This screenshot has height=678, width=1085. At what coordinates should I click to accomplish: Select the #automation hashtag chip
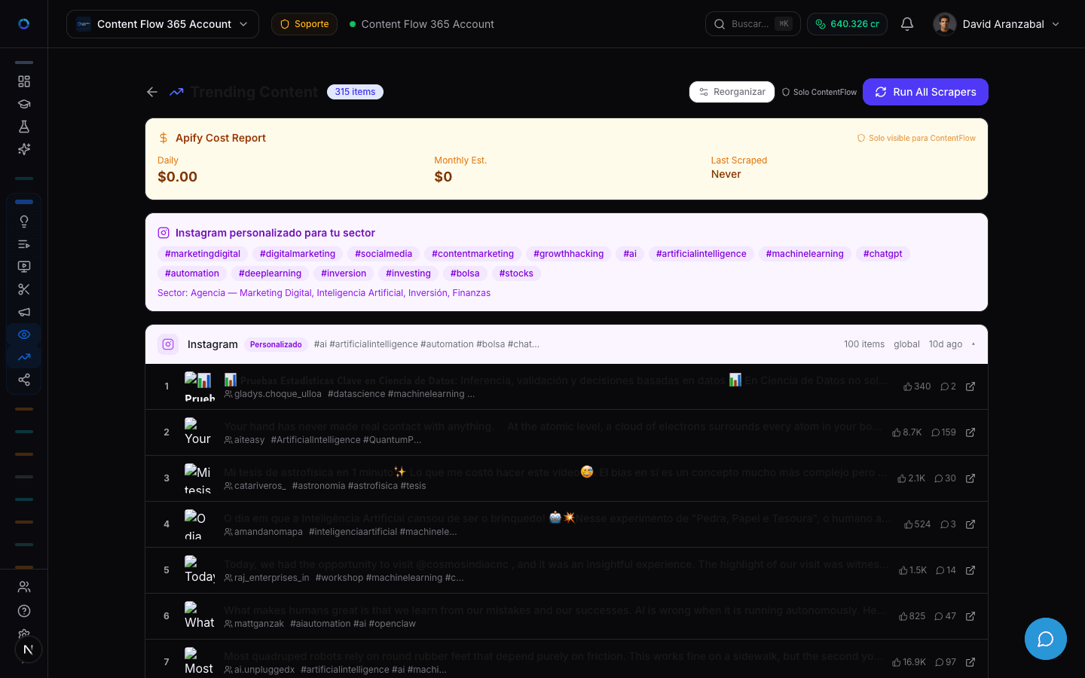192,273
